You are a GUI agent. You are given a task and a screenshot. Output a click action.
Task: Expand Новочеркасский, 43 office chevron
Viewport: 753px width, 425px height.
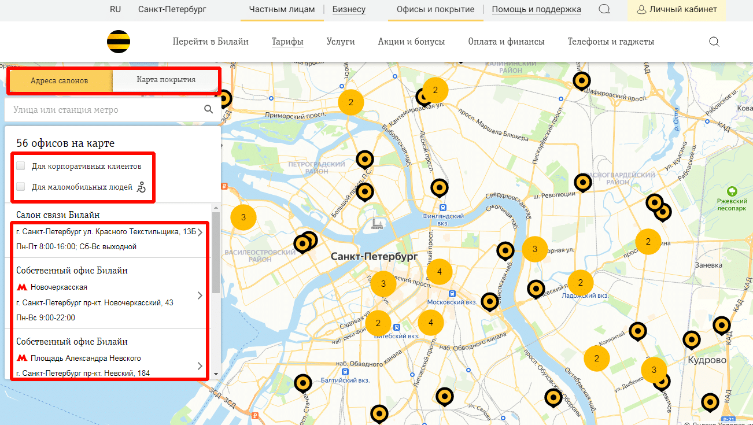pos(200,295)
